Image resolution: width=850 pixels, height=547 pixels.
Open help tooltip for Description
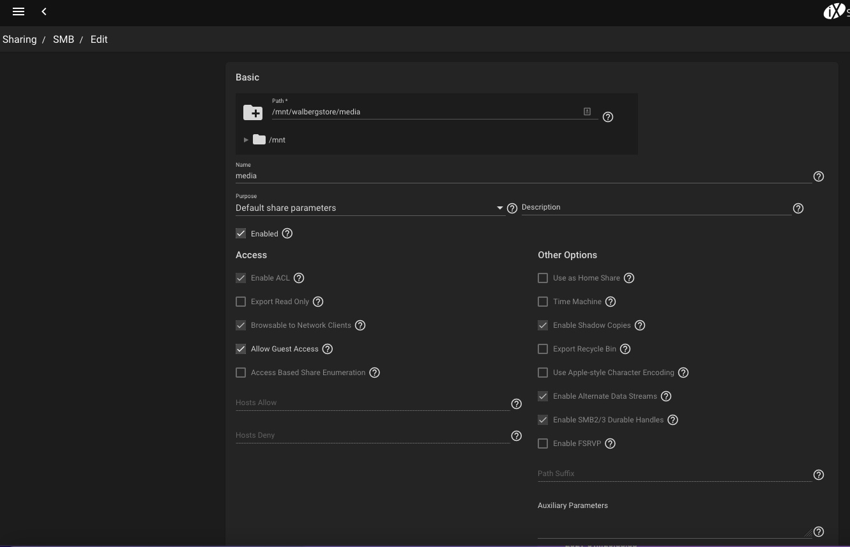click(x=798, y=208)
